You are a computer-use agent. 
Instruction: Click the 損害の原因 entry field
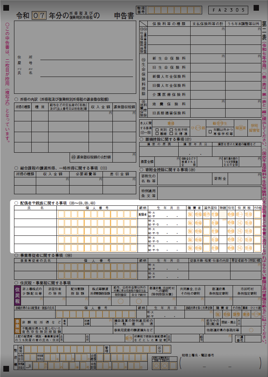(x=158, y=151)
